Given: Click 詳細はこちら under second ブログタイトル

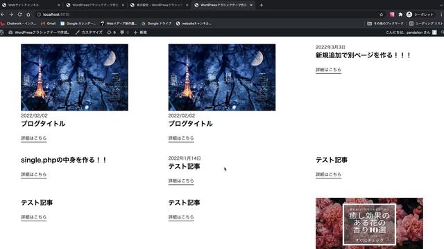Looking at the screenshot, I should tap(181, 138).
